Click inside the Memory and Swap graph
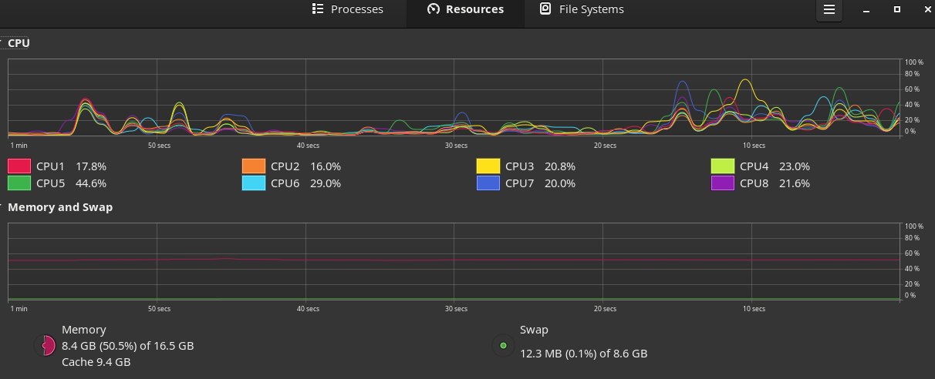 click(x=454, y=262)
